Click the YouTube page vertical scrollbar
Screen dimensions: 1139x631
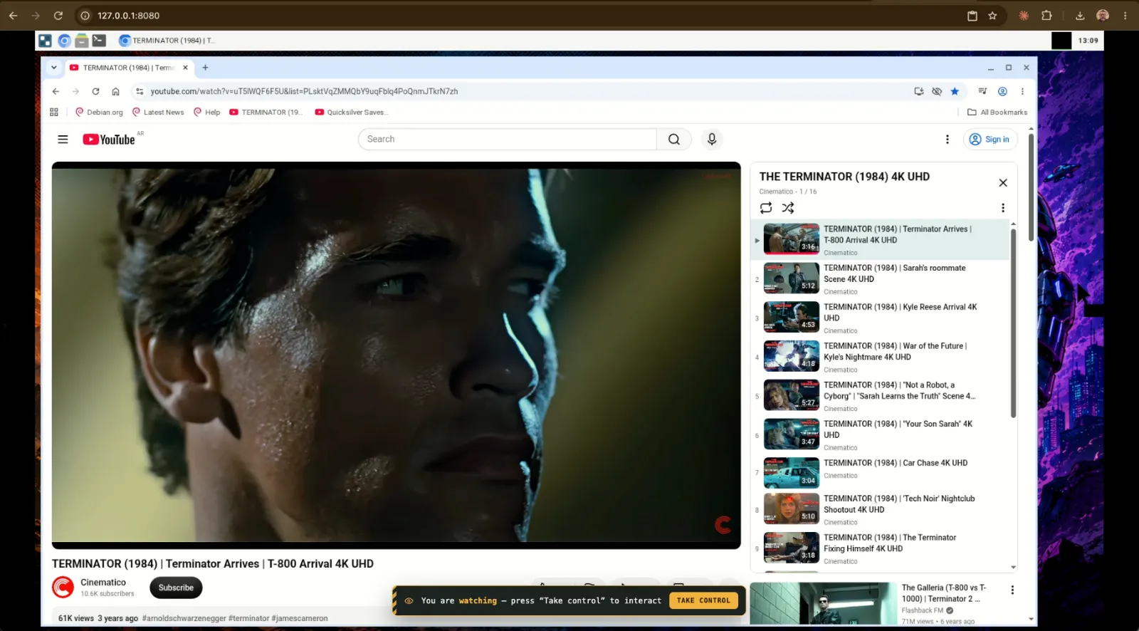(1031, 187)
